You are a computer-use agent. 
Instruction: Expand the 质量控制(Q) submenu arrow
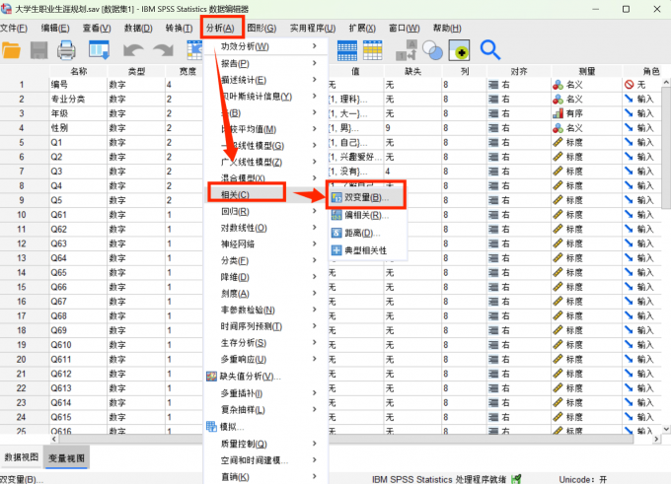pyautogui.click(x=315, y=444)
